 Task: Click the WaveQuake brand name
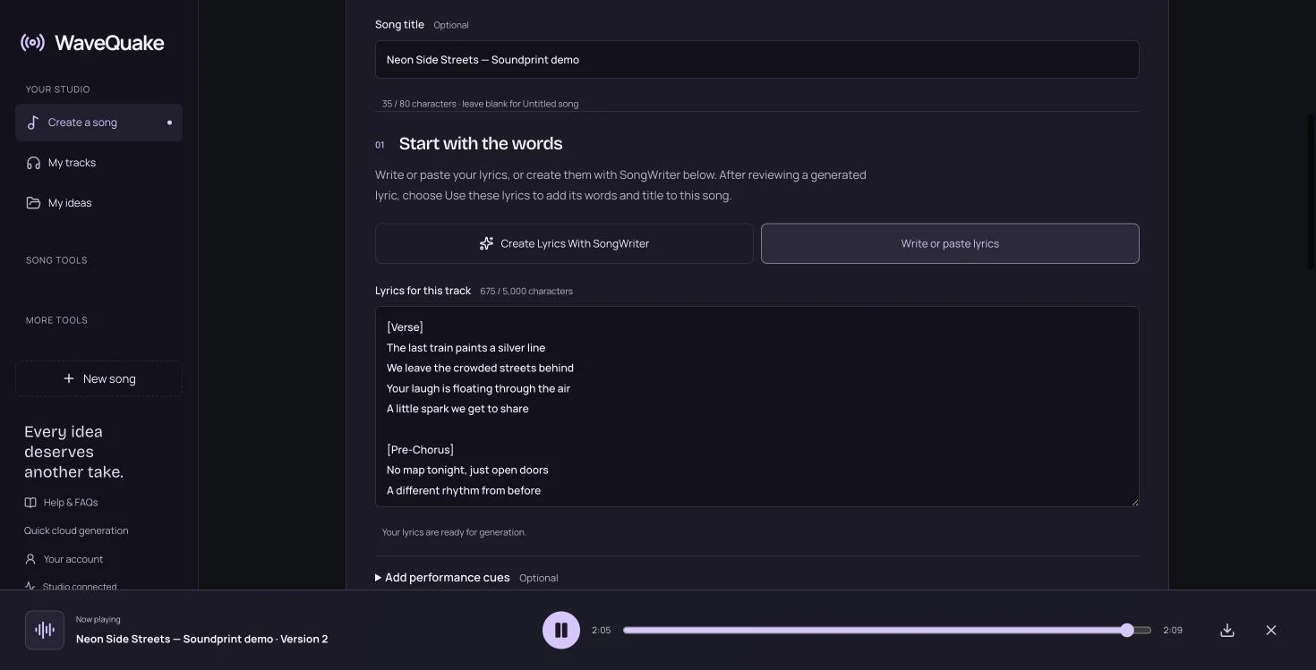[109, 42]
